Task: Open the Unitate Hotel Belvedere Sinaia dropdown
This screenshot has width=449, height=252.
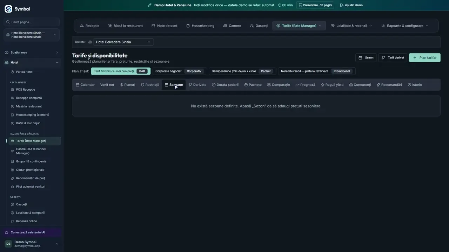Action: tap(123, 42)
